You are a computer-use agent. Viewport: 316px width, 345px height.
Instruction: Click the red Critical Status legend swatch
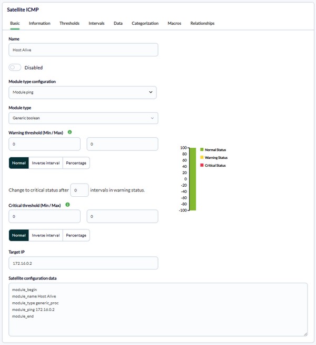click(x=202, y=165)
